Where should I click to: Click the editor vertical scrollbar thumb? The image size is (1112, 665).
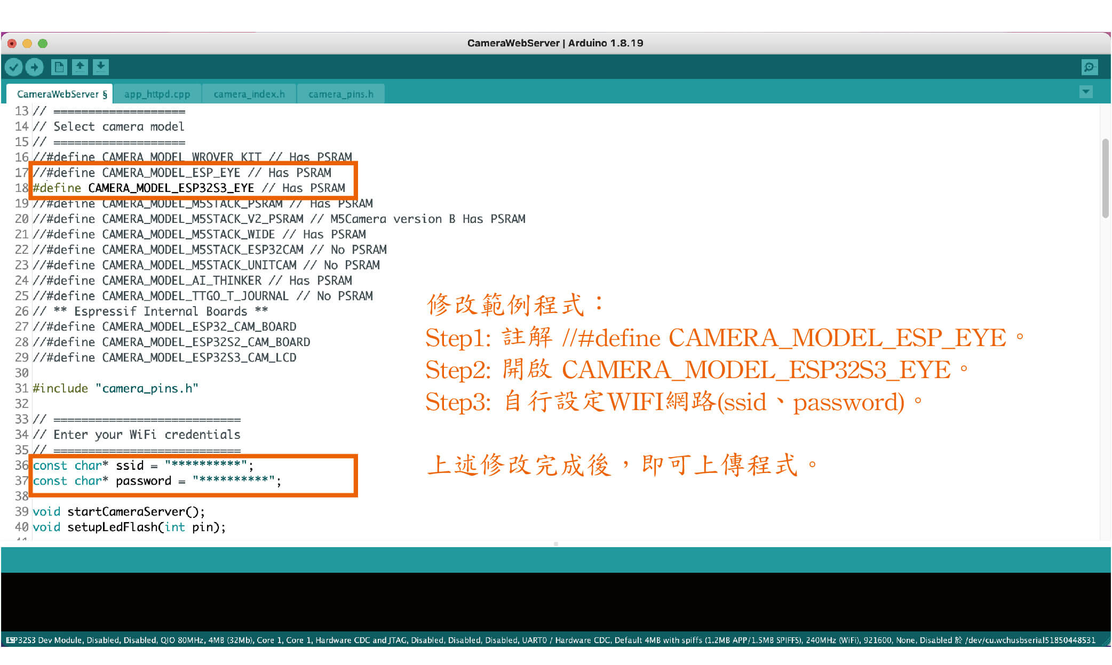(1105, 178)
